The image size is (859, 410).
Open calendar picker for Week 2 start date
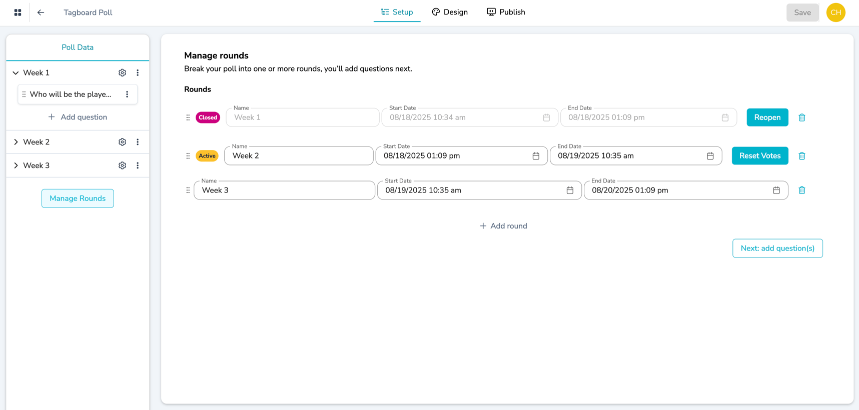point(536,156)
